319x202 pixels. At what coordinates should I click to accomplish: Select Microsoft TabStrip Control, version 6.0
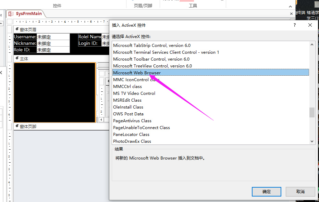211,45
